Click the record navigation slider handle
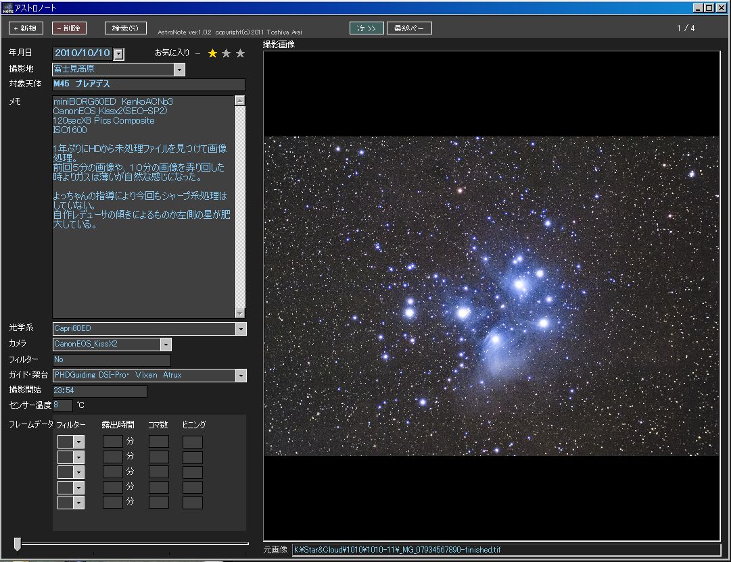 [18, 544]
